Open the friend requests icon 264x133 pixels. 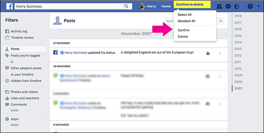pyautogui.click(x=219, y=6)
